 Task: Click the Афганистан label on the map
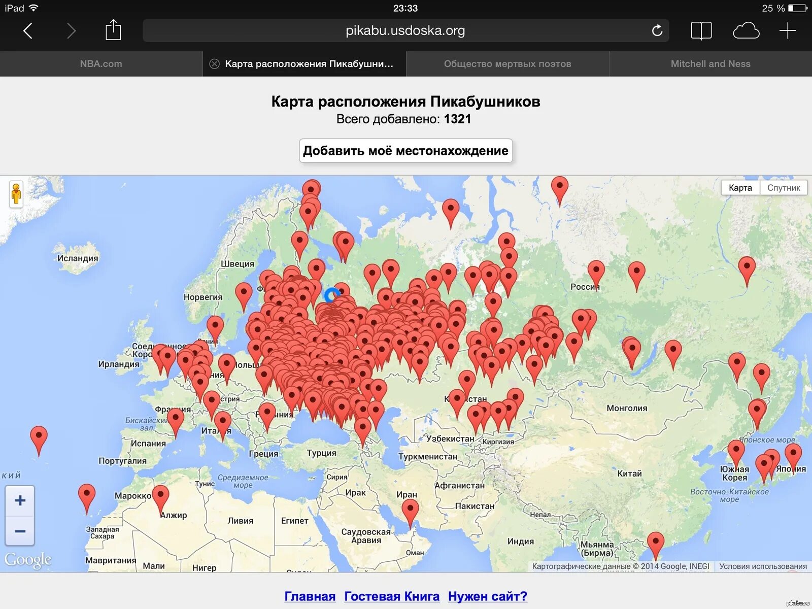pos(460,486)
